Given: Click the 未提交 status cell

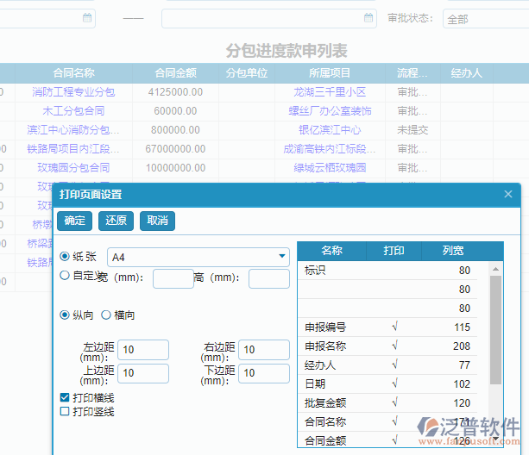Looking at the screenshot, I should tap(412, 129).
